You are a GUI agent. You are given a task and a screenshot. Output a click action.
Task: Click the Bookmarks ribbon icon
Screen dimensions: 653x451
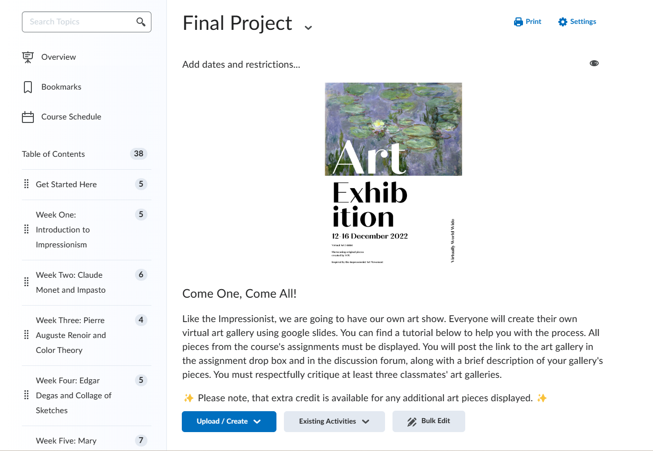28,87
